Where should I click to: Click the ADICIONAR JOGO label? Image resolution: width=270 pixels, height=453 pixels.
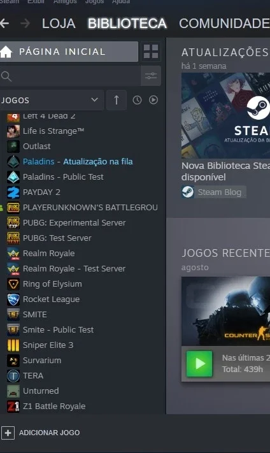[x=50, y=433]
